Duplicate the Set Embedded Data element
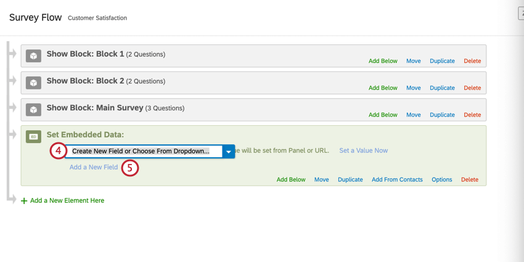524x262 pixels. coord(350,180)
